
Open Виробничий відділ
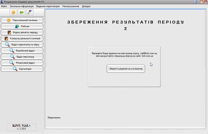[x=22, y=51]
